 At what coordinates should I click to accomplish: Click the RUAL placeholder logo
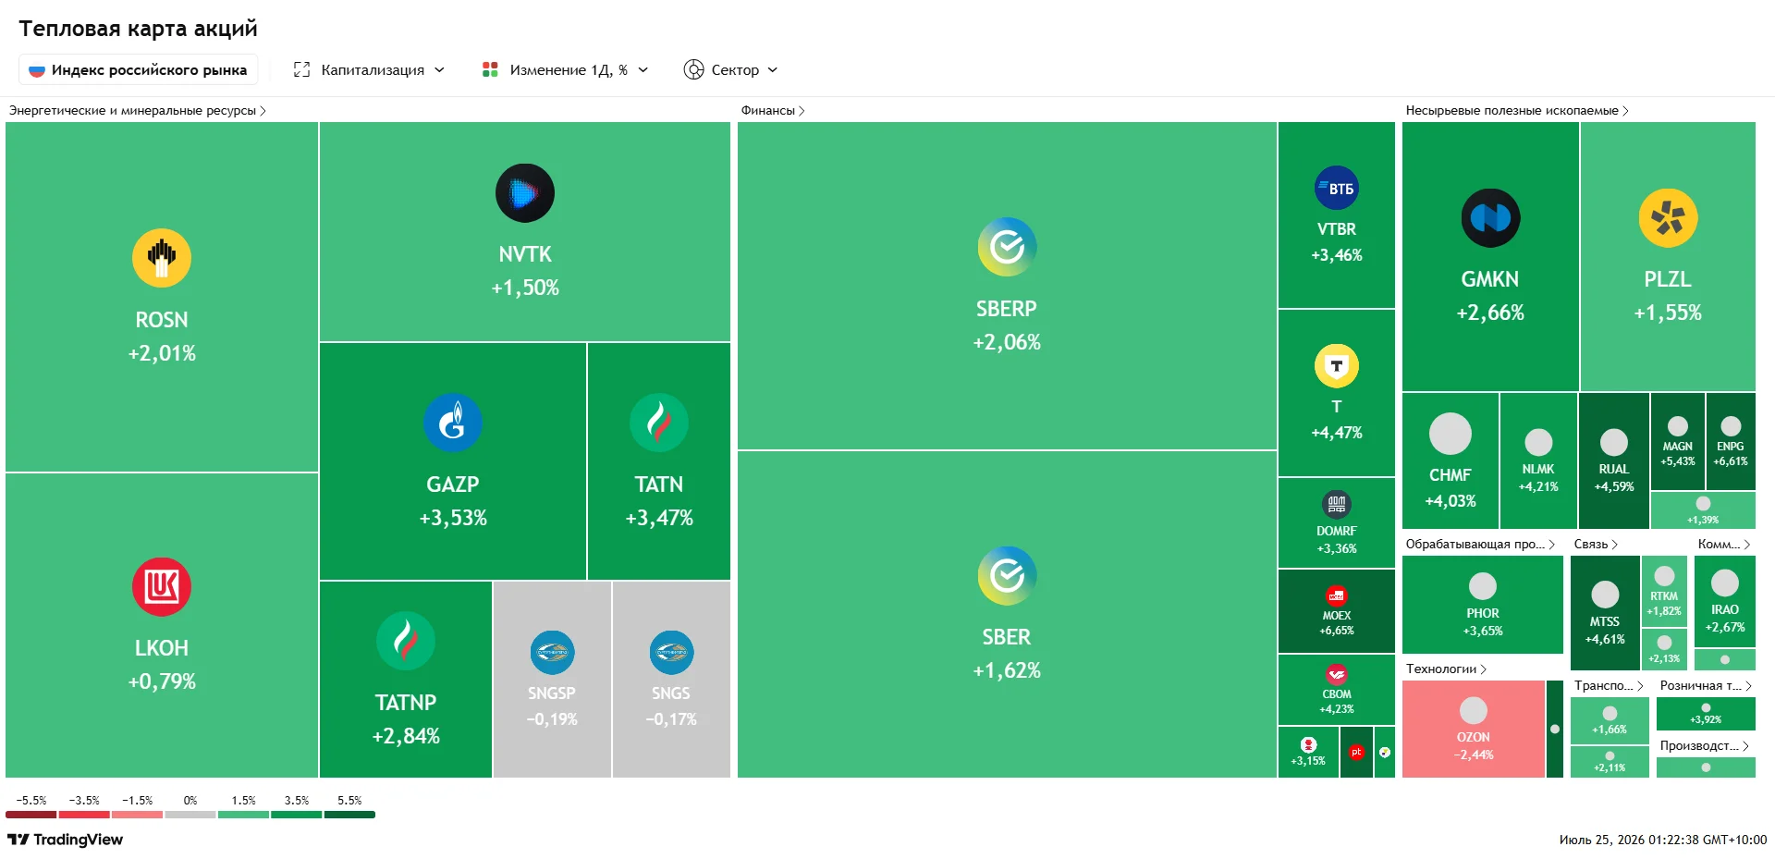click(1614, 442)
